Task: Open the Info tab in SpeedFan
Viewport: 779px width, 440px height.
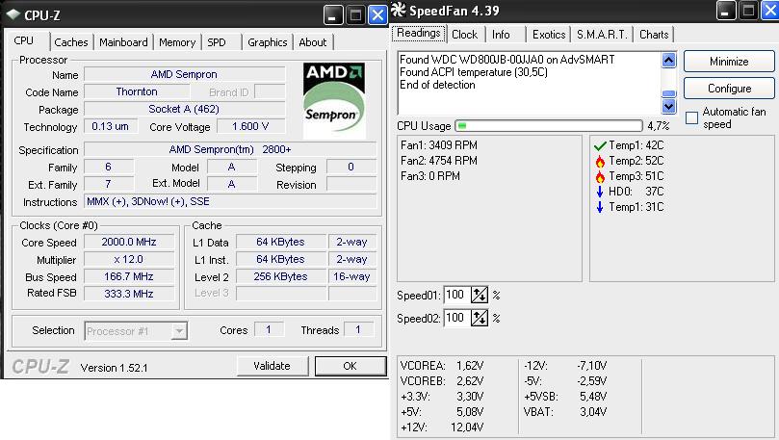Action: click(x=501, y=35)
